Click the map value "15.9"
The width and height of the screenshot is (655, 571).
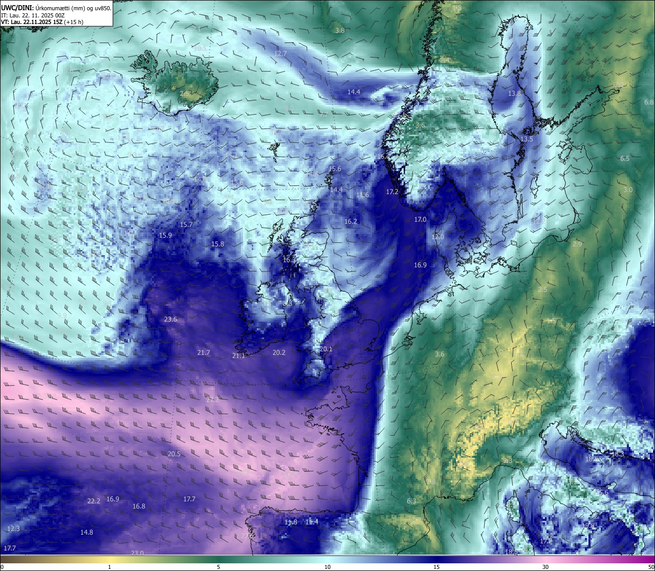(165, 235)
